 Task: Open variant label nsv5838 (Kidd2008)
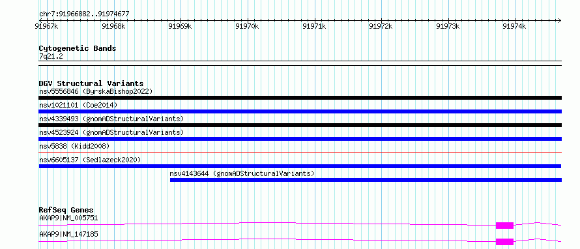coord(74,146)
